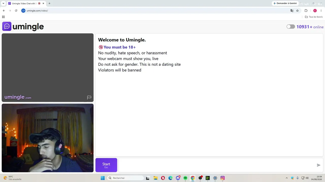Open Microsoft Edge from the taskbar
The width and height of the screenshot is (325, 182).
click(x=170, y=178)
